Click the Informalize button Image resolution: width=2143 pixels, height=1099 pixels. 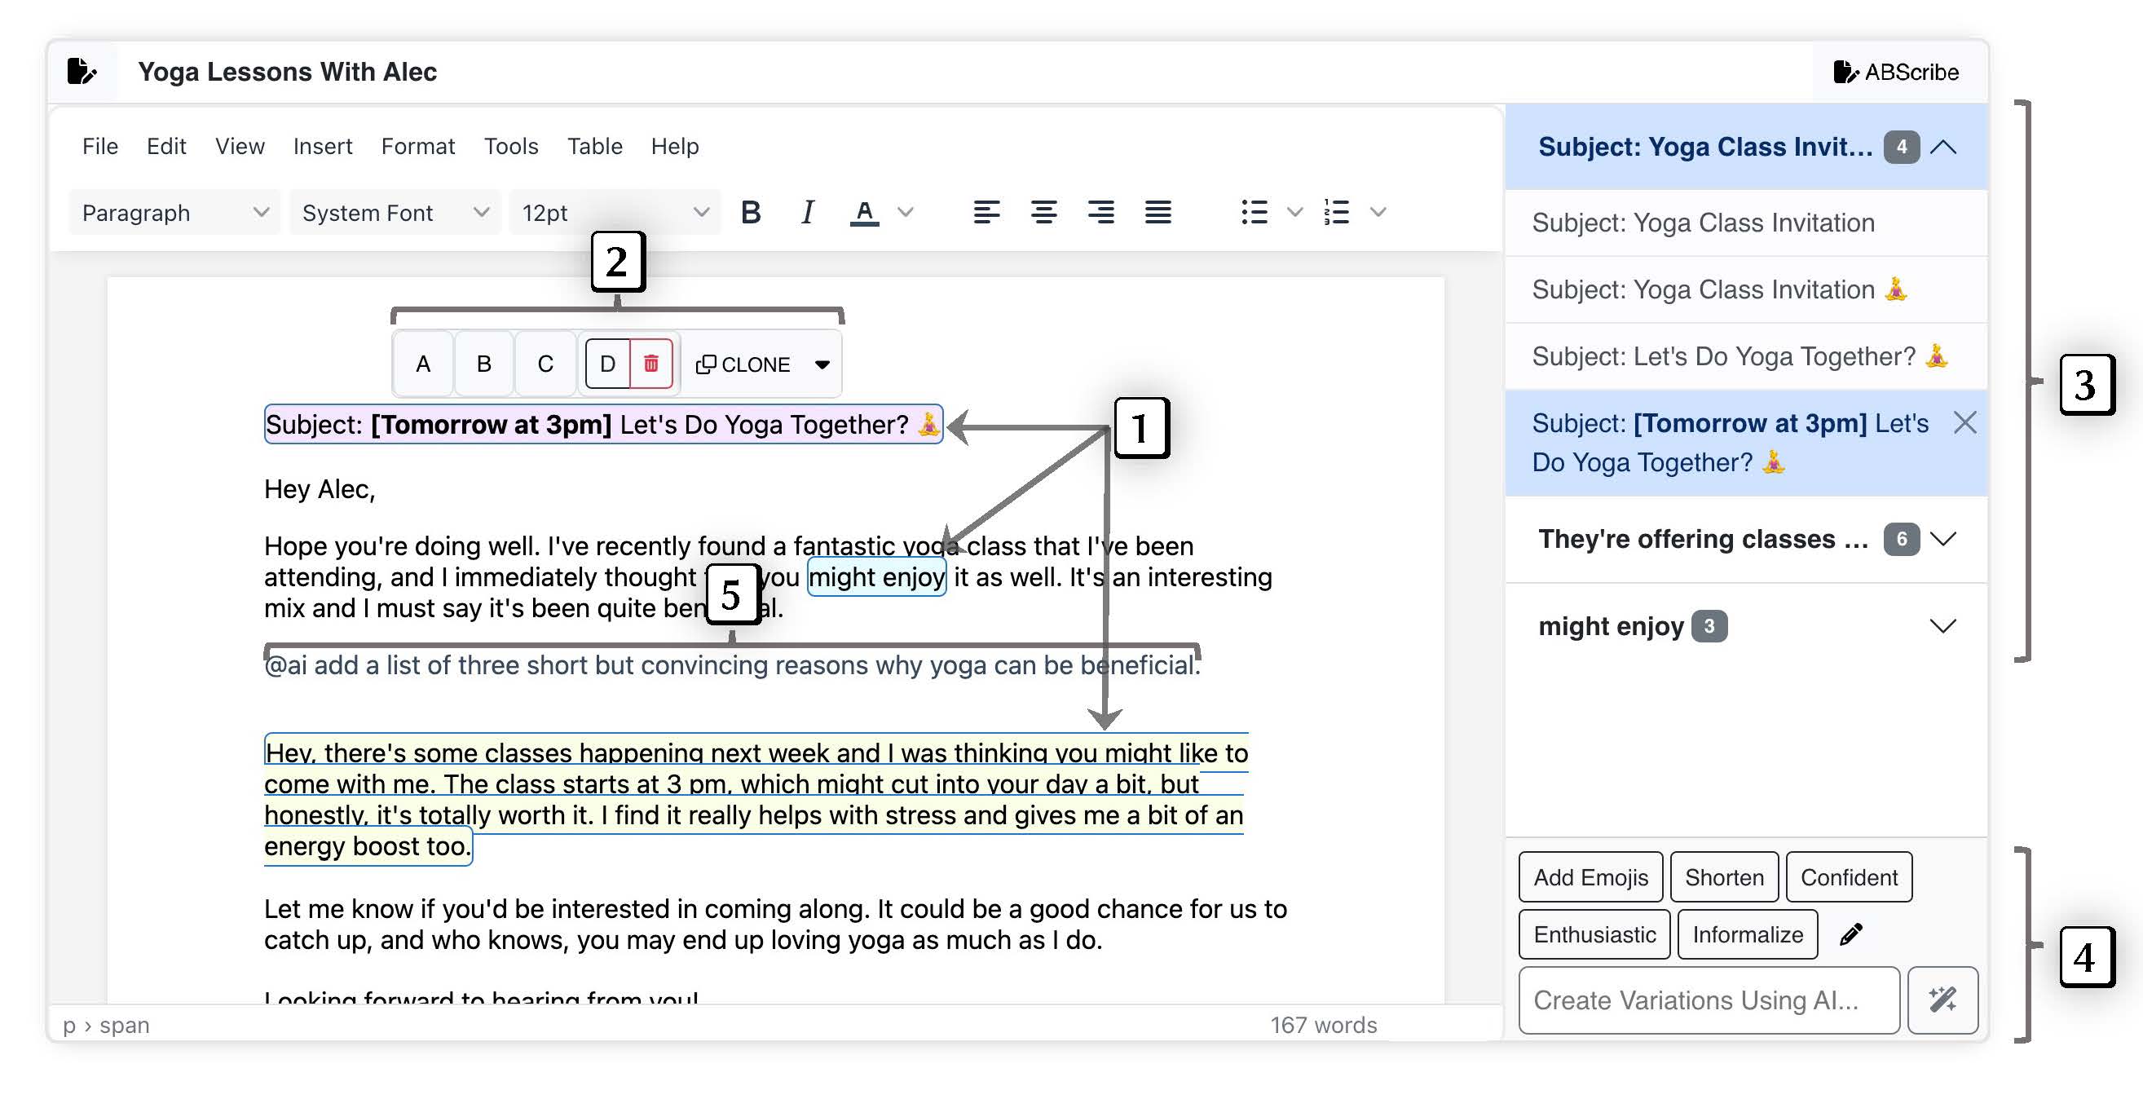pos(1747,934)
